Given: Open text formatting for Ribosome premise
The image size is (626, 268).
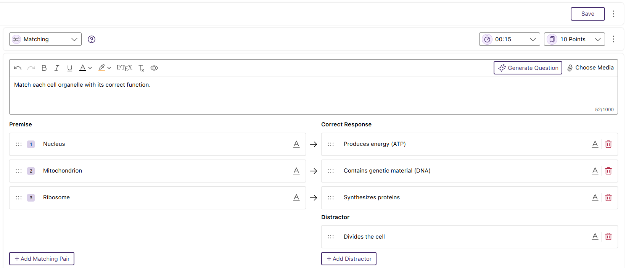Looking at the screenshot, I should pyautogui.click(x=296, y=197).
